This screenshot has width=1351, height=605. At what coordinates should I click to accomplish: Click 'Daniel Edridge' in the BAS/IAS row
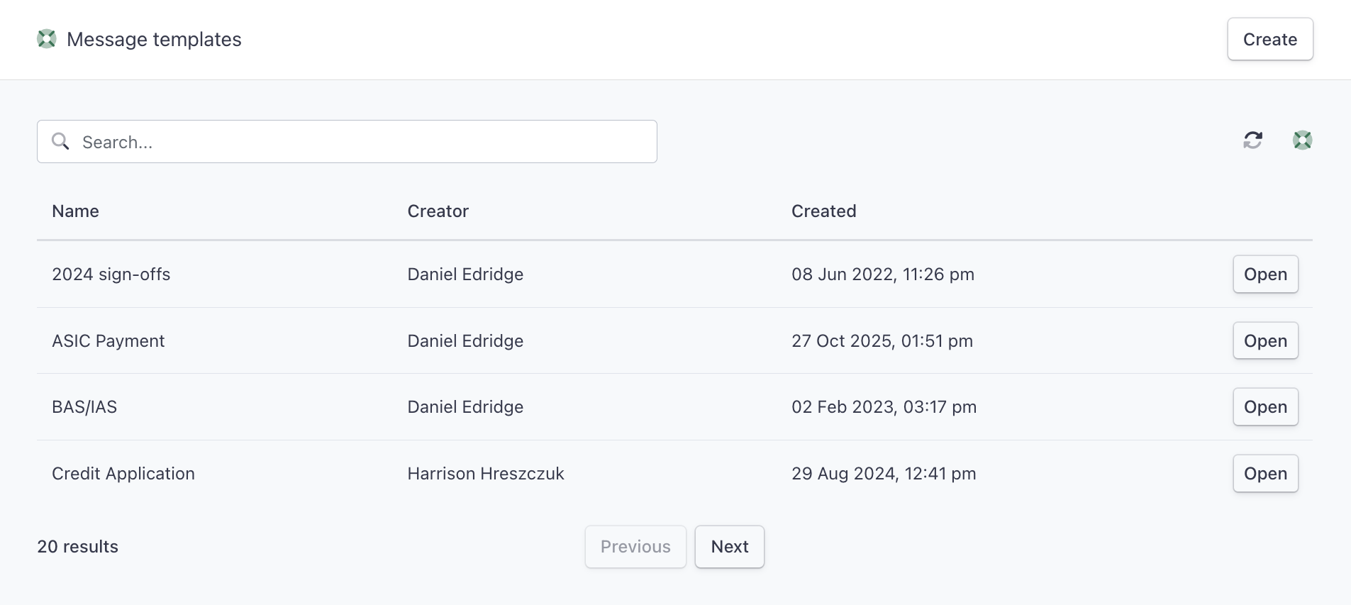point(465,407)
